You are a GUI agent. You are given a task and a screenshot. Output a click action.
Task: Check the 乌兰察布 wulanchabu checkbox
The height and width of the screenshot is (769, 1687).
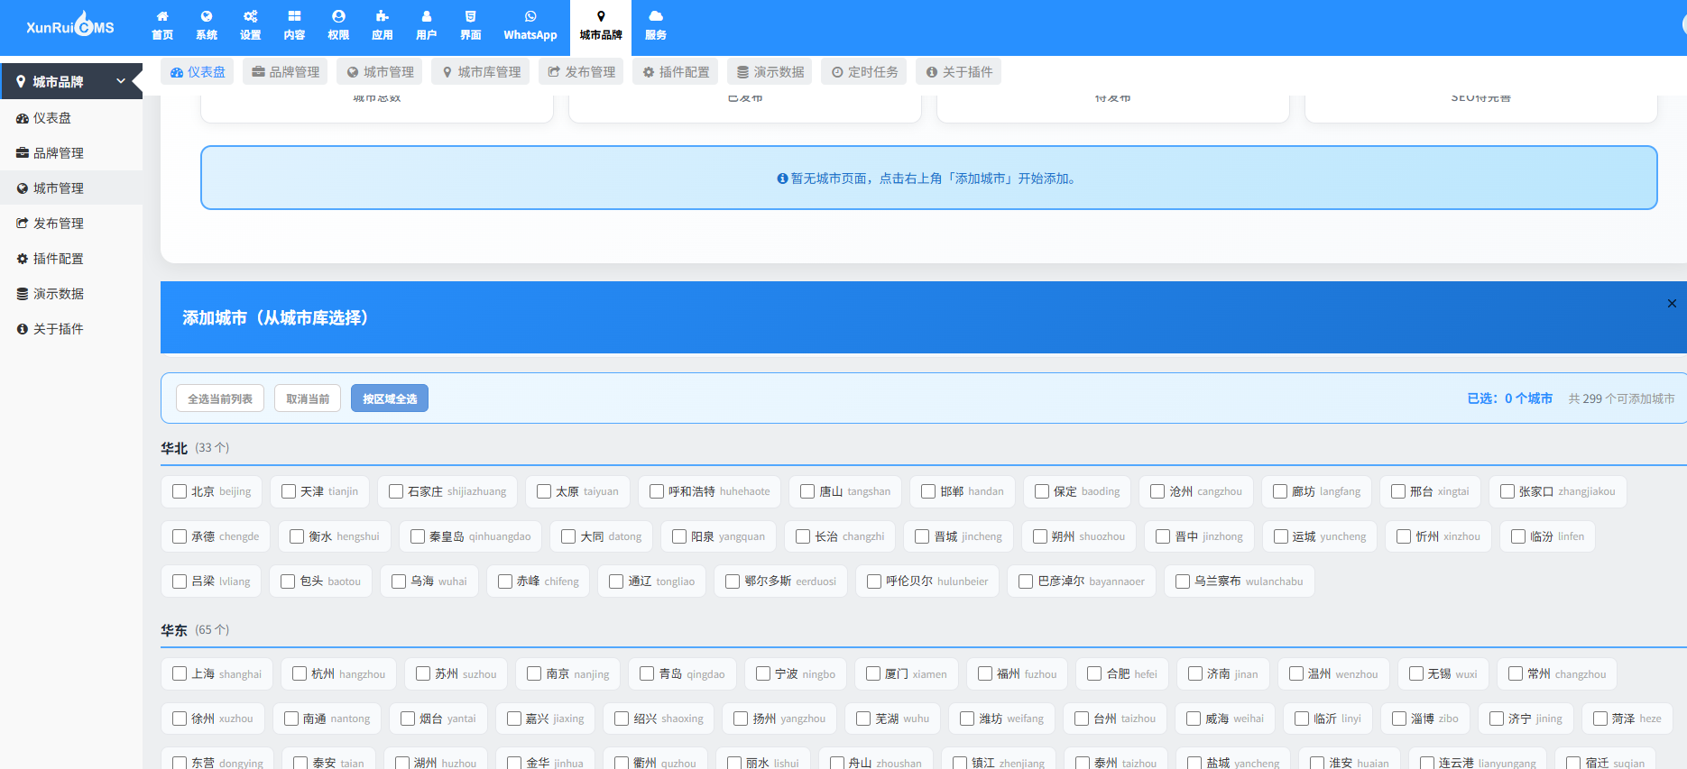[x=1183, y=581]
